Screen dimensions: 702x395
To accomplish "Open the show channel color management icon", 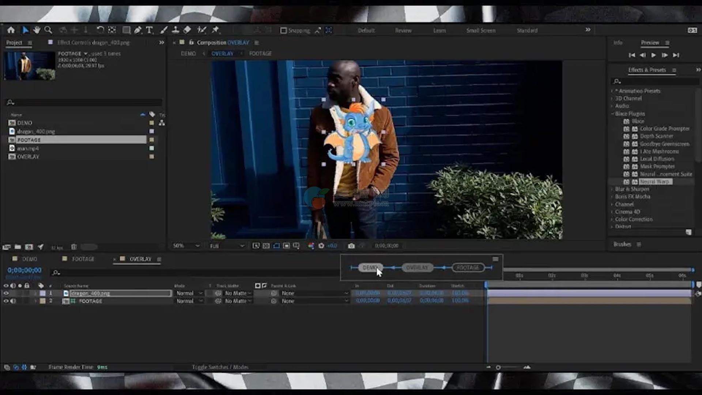I will click(x=311, y=246).
